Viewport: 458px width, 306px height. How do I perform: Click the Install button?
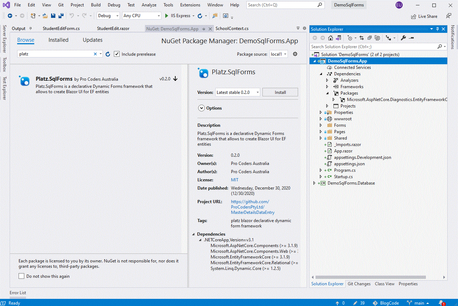pos(280,92)
